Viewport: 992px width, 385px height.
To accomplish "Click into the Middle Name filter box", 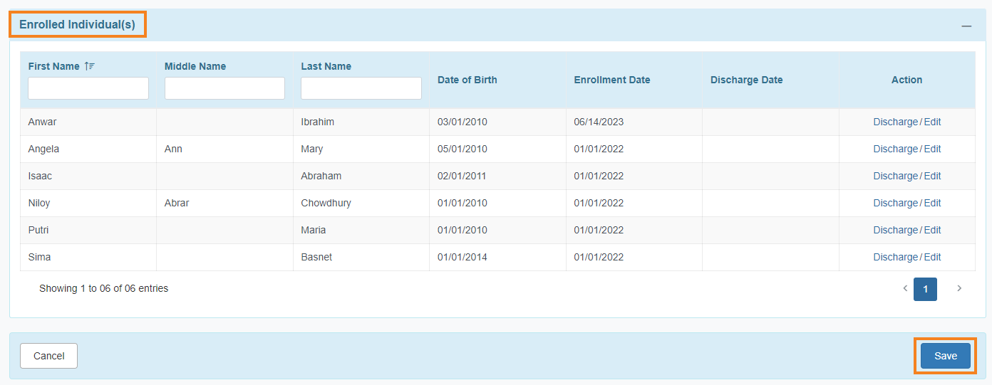I will click(x=224, y=88).
